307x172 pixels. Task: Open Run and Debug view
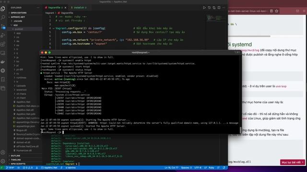click(3, 35)
